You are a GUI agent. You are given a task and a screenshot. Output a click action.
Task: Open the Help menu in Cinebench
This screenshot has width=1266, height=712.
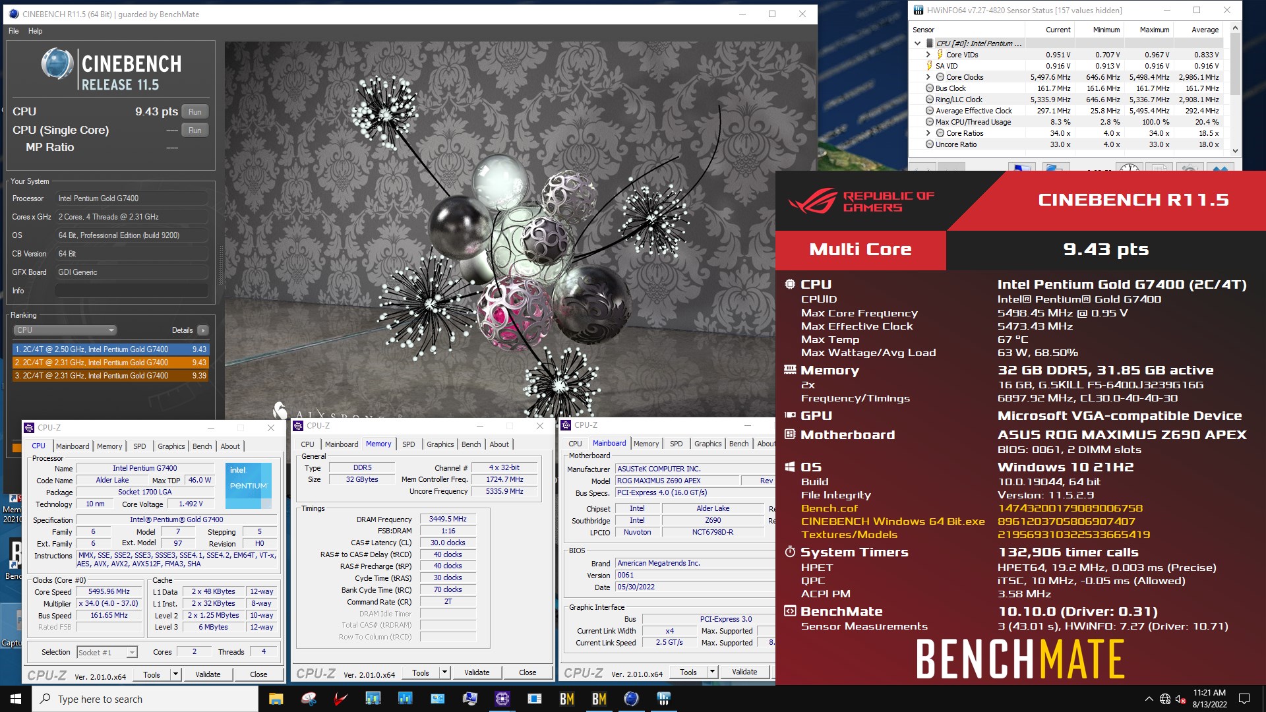pyautogui.click(x=35, y=31)
